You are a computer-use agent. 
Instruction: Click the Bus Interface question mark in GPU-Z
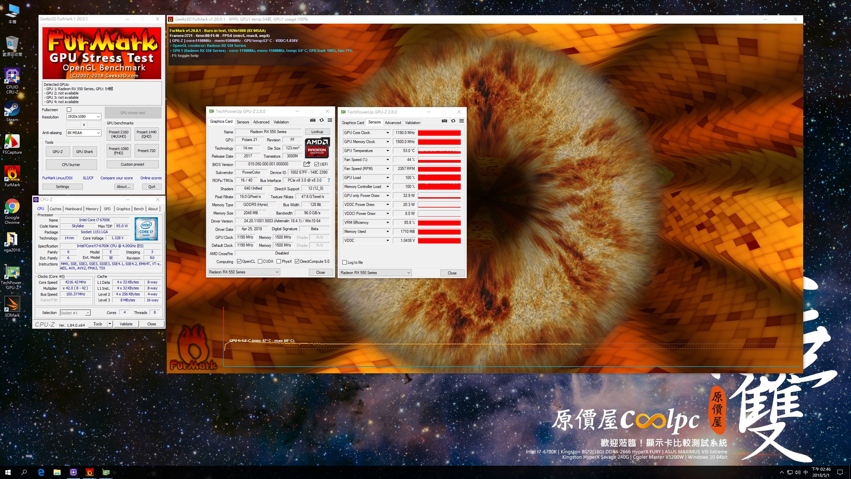(x=329, y=180)
